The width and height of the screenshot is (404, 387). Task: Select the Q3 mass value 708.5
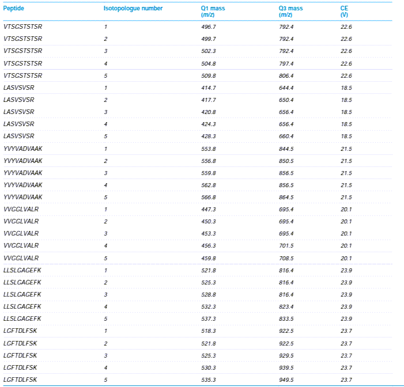click(x=286, y=257)
